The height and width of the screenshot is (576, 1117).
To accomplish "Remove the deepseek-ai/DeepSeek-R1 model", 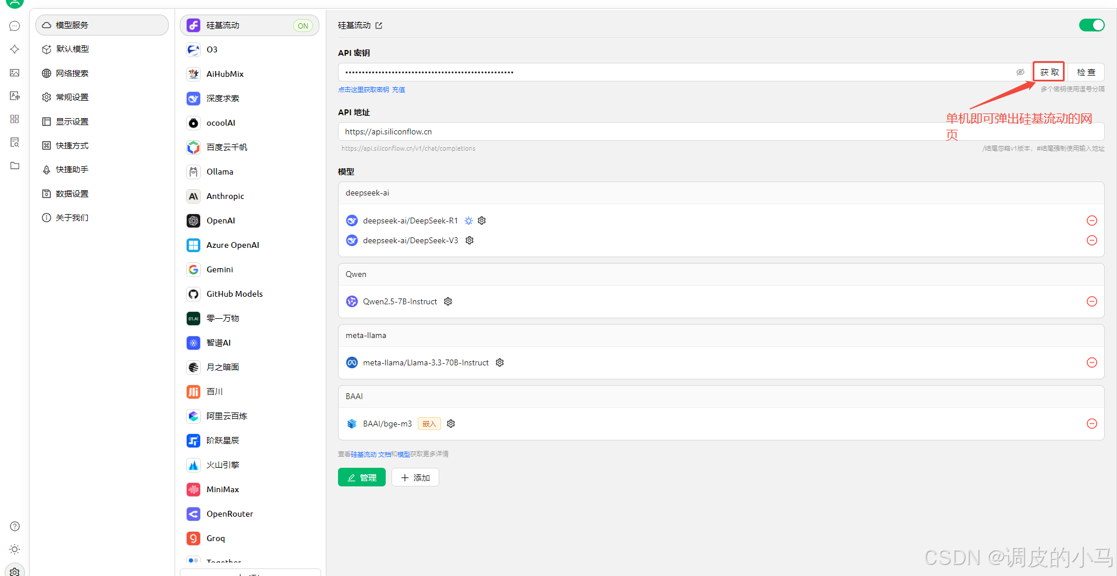I will point(1092,221).
